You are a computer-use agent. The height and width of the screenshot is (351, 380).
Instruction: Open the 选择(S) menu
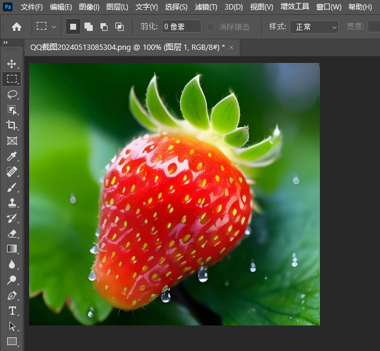pyautogui.click(x=176, y=7)
